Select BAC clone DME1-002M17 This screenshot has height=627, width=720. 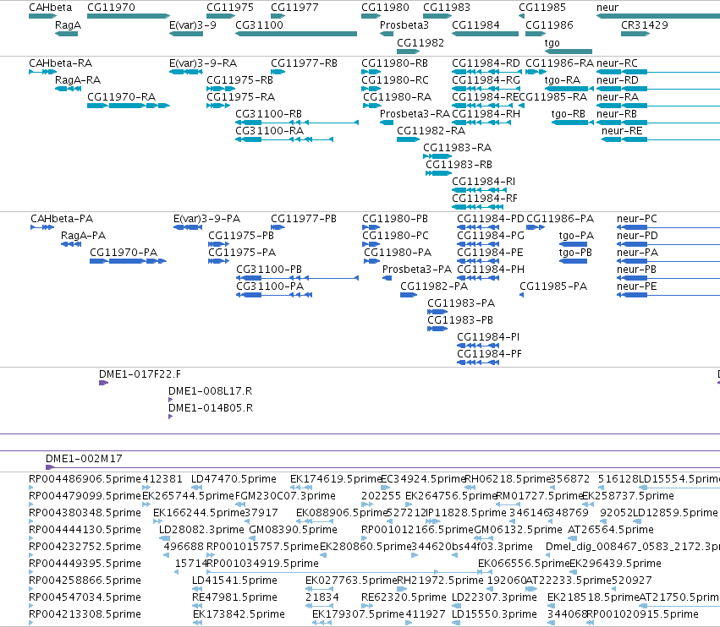pos(84,459)
